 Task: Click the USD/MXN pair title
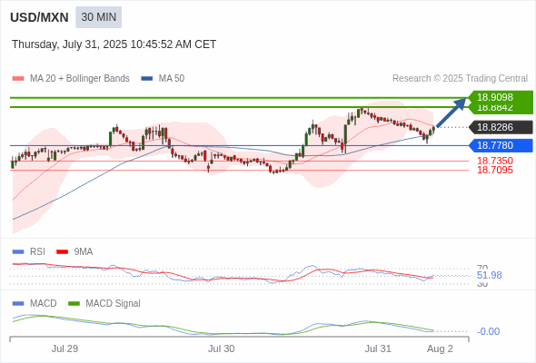click(39, 17)
